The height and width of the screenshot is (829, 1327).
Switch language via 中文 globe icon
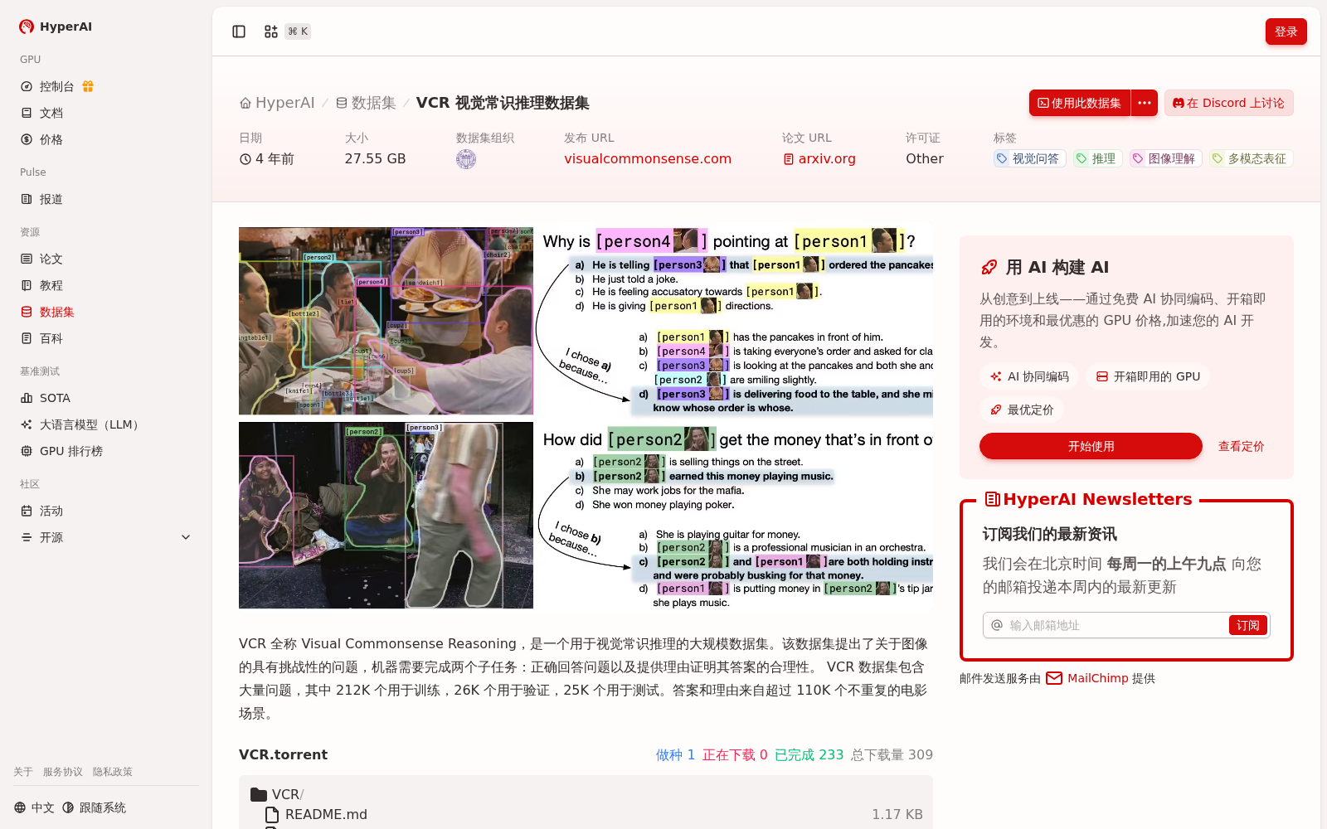coord(34,807)
